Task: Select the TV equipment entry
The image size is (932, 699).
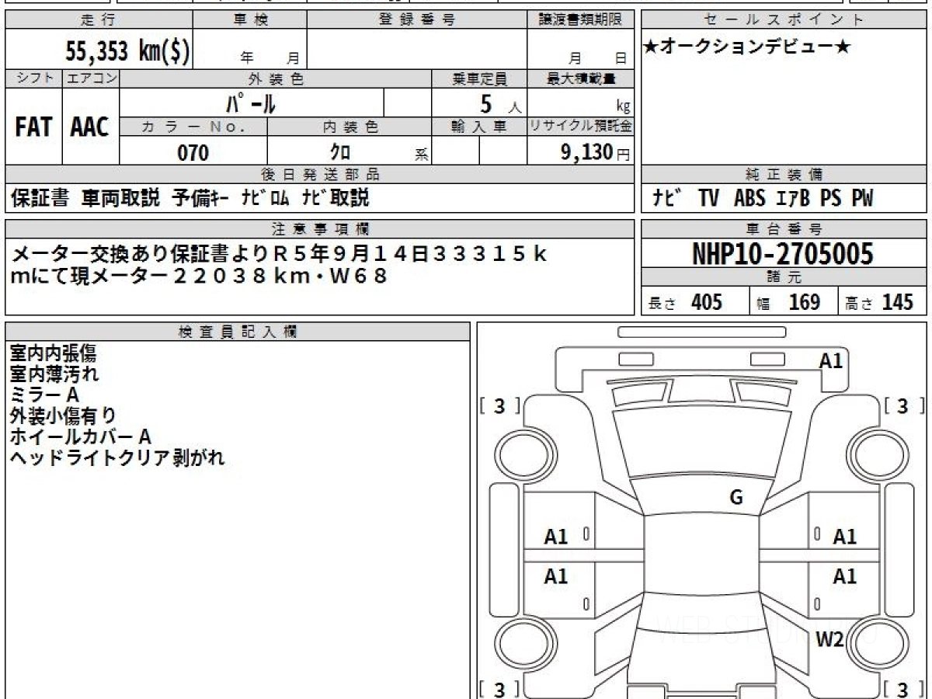Action: tap(708, 198)
